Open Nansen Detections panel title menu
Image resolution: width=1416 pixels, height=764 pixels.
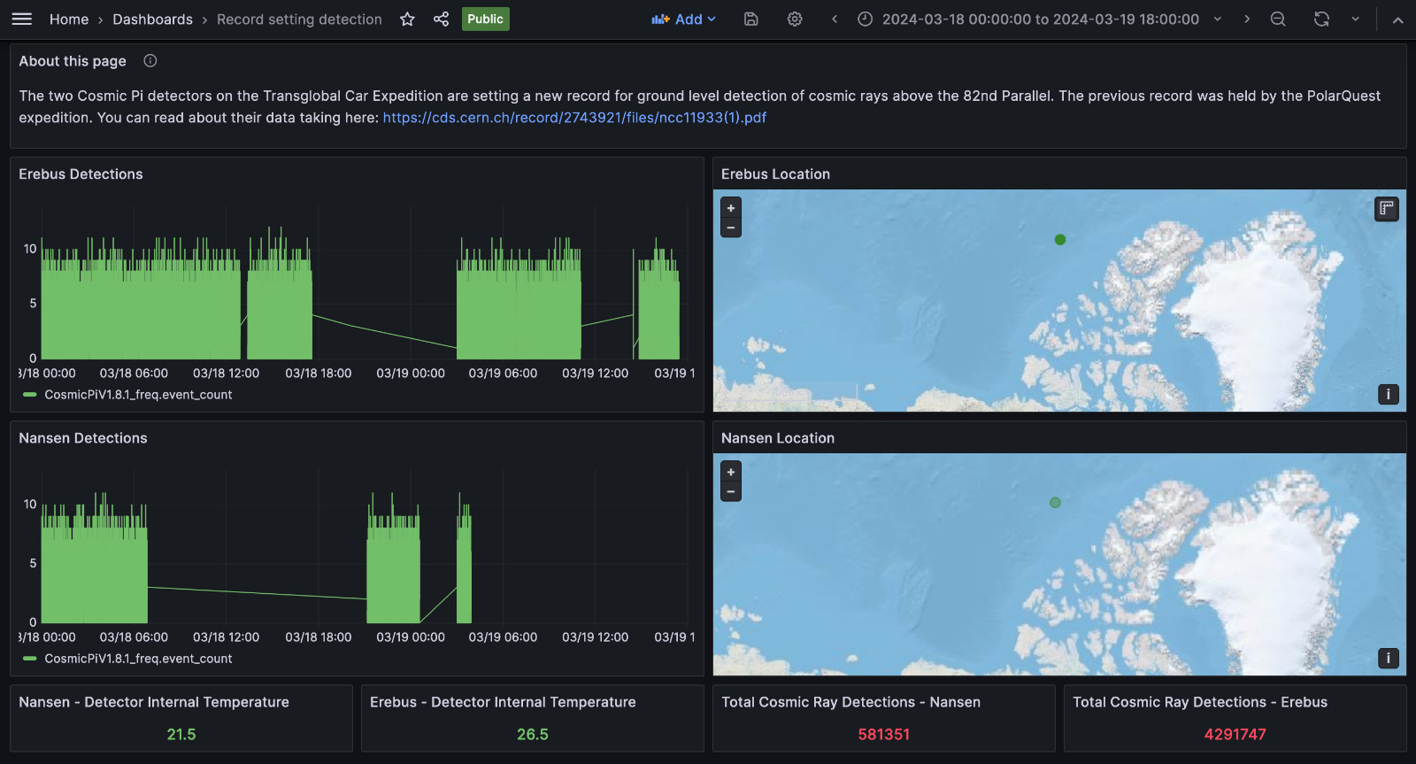pos(83,438)
